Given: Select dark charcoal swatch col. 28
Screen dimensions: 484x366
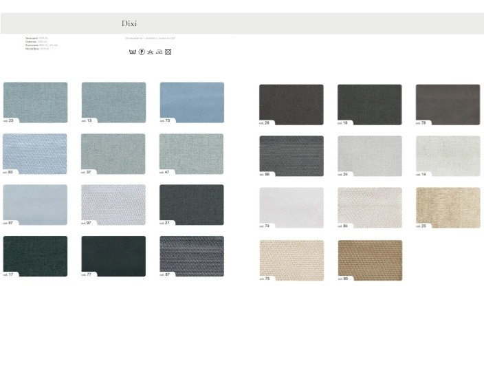Looking at the screenshot, I should pyautogui.click(x=291, y=104).
